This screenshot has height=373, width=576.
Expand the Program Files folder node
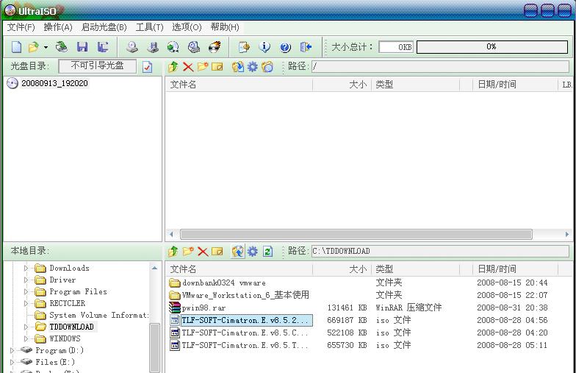pyautogui.click(x=26, y=291)
